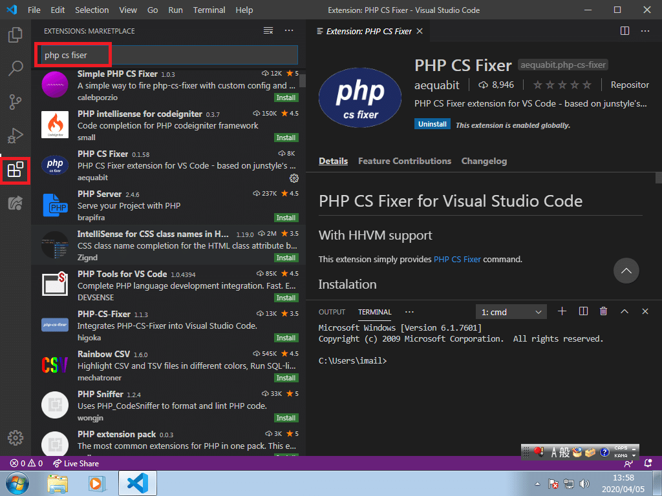Click the aequabit publisher name
Viewport: 662px width, 496px height.
click(436, 85)
